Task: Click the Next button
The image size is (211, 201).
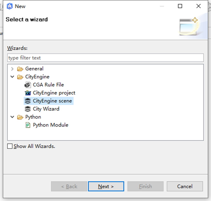Action: pos(106,186)
